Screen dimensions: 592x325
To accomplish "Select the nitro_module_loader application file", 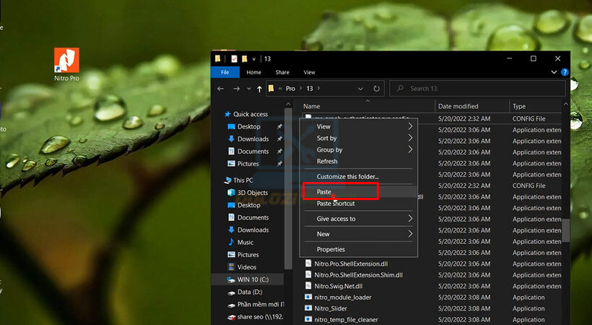I will [342, 297].
